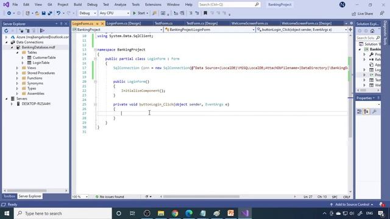This screenshot has width=390, height=219.
Task: Collapse the buttonLogin_Click method block
Action: click(x=95, y=105)
